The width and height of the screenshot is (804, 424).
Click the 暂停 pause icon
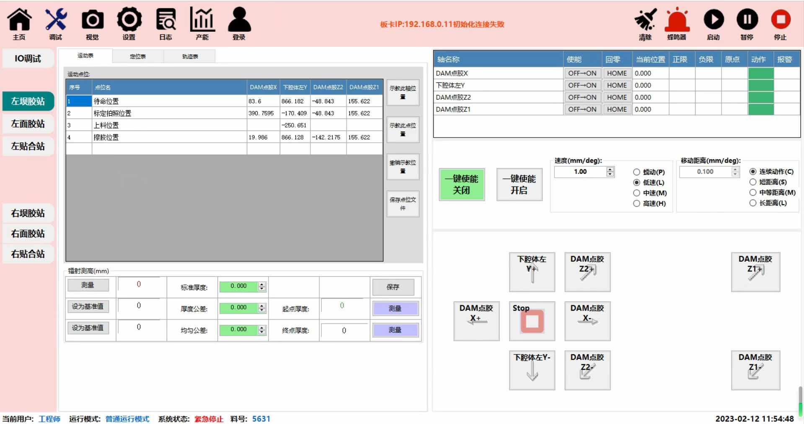point(747,24)
